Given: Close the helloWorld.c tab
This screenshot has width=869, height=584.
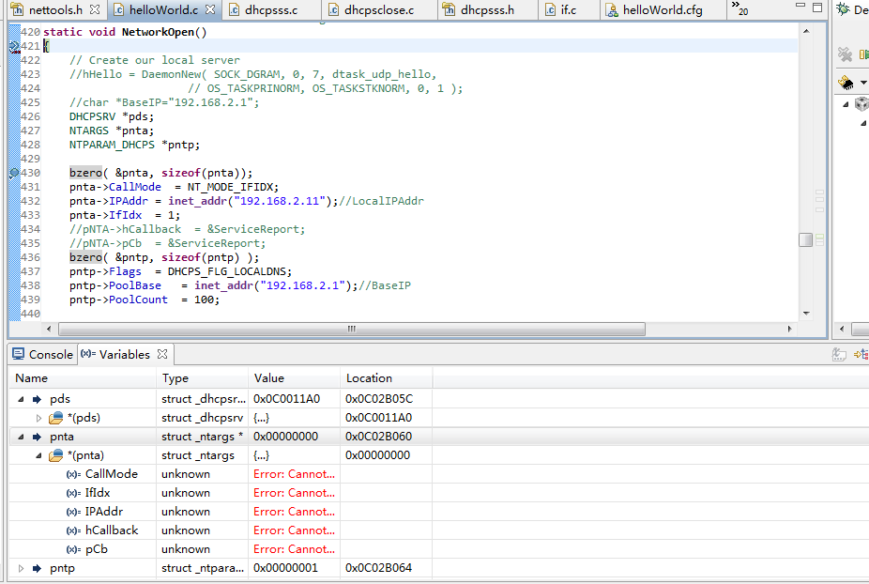Looking at the screenshot, I should [x=210, y=9].
